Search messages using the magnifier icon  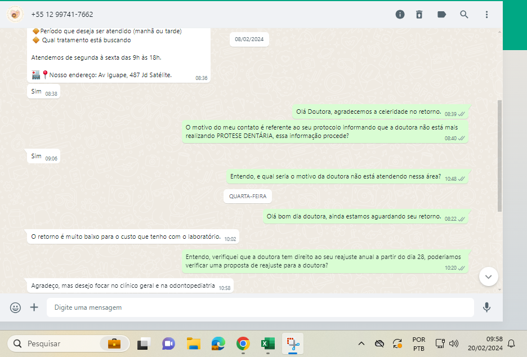[464, 15]
